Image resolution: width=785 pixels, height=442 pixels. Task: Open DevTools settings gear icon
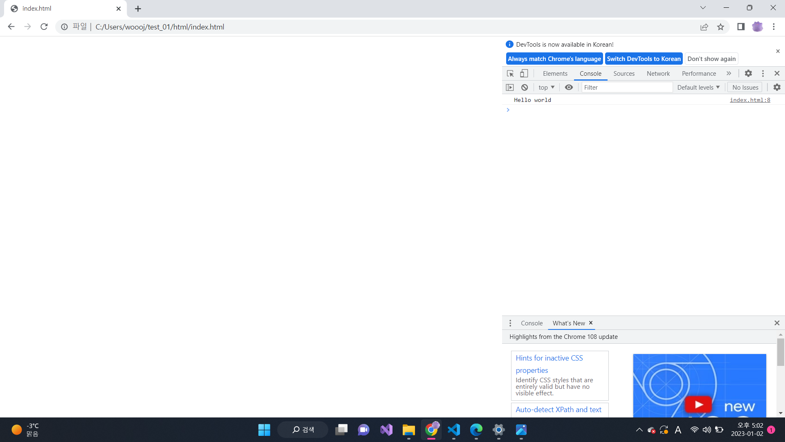748,73
